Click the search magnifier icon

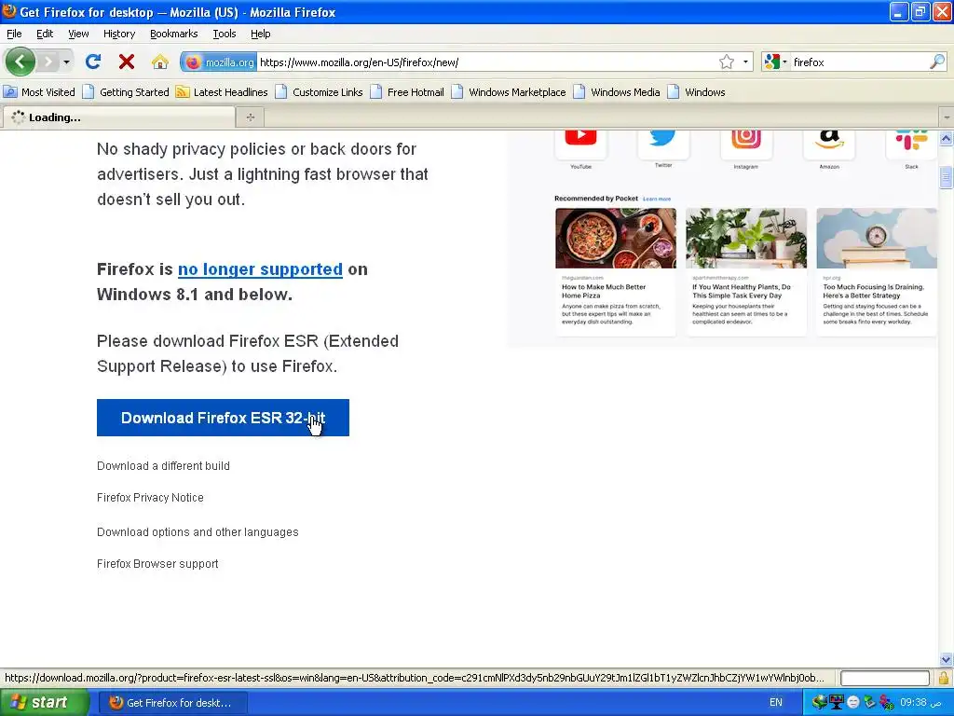937,62
